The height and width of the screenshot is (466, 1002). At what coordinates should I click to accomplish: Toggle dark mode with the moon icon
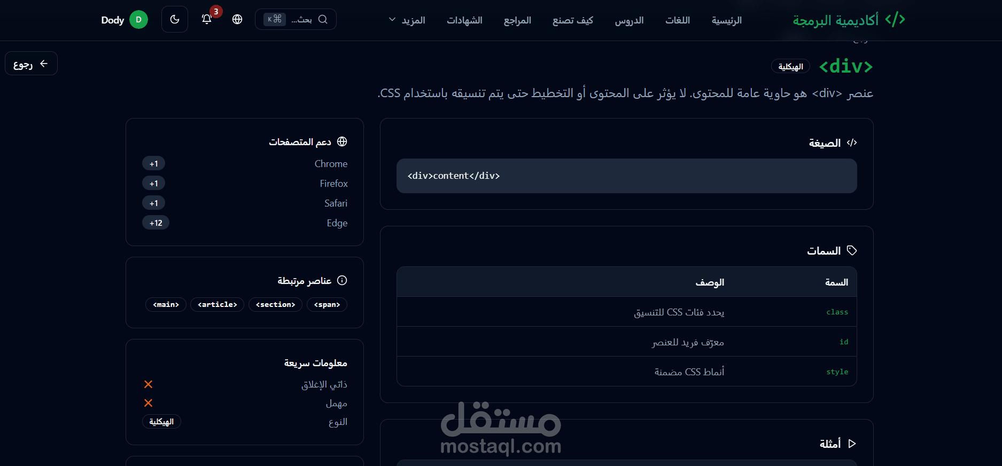tap(175, 19)
